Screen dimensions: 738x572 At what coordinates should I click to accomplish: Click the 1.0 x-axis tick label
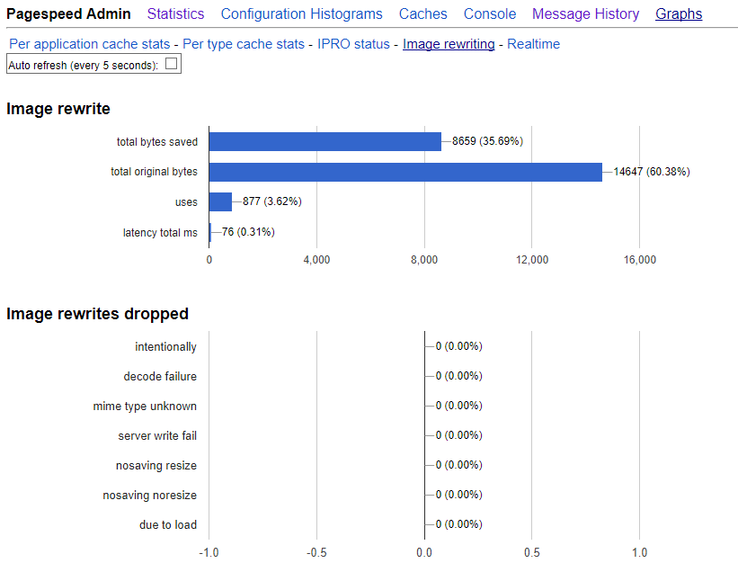point(640,553)
